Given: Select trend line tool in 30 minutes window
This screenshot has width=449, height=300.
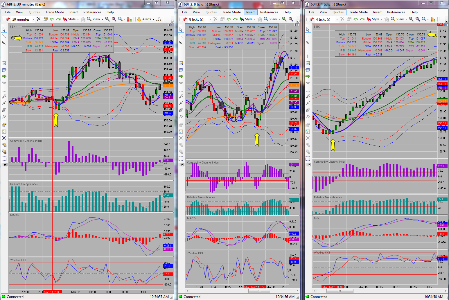Looking at the screenshot, I should click(4, 36).
